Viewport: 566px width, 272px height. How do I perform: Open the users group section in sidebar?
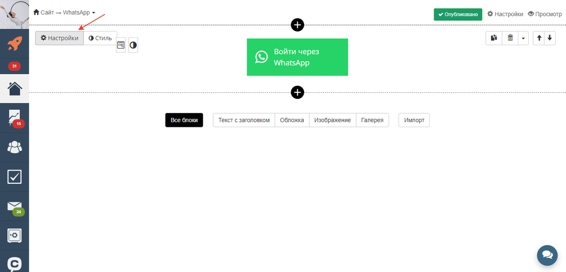tap(14, 147)
